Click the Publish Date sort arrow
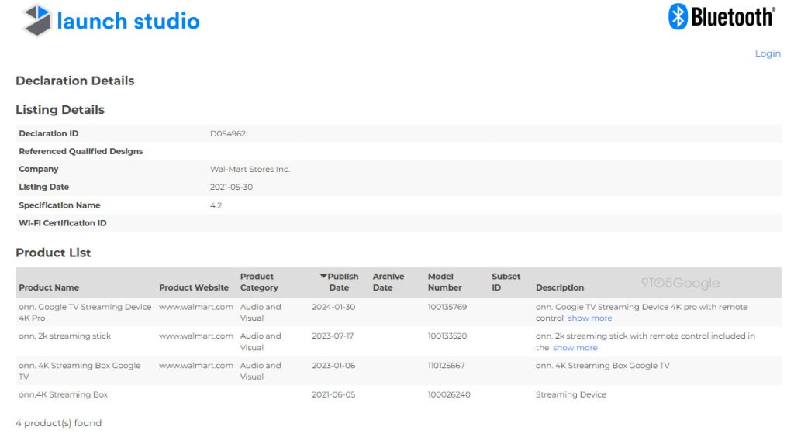The height and width of the screenshot is (444, 794). (x=324, y=277)
